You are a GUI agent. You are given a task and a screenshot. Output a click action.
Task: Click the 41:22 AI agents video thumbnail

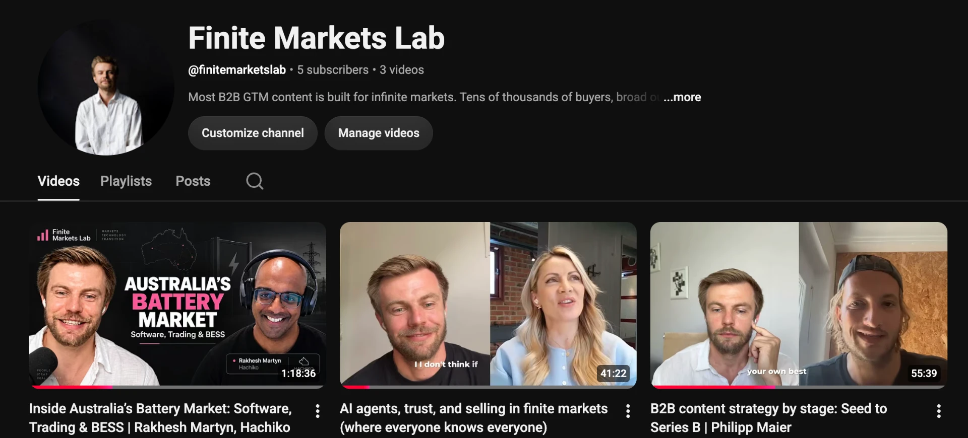(488, 304)
